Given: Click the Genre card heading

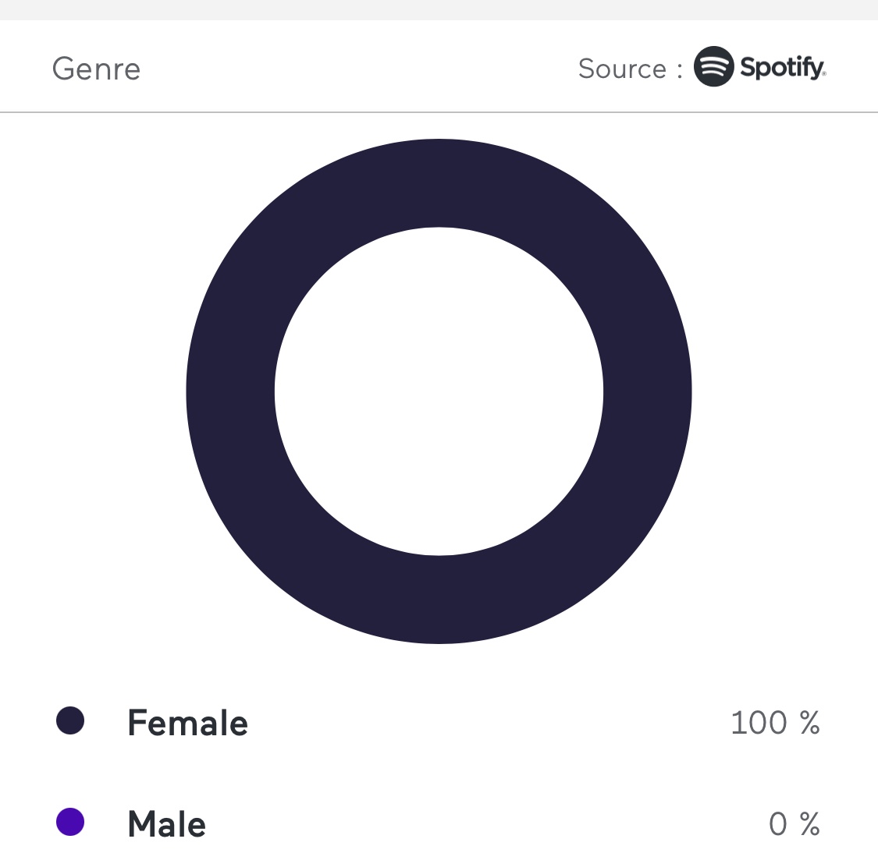Looking at the screenshot, I should click(x=96, y=69).
